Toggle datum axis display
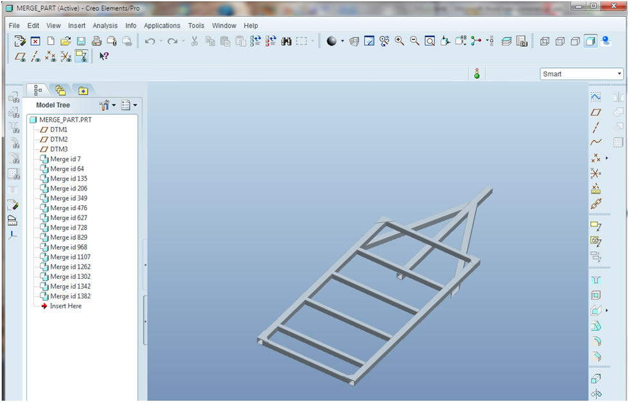 tap(35, 56)
